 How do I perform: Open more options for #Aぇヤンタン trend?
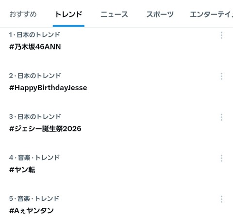[x=221, y=199]
